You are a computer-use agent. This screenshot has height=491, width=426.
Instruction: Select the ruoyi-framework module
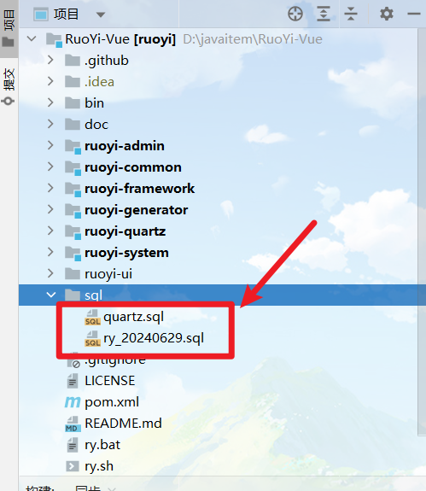click(x=139, y=189)
